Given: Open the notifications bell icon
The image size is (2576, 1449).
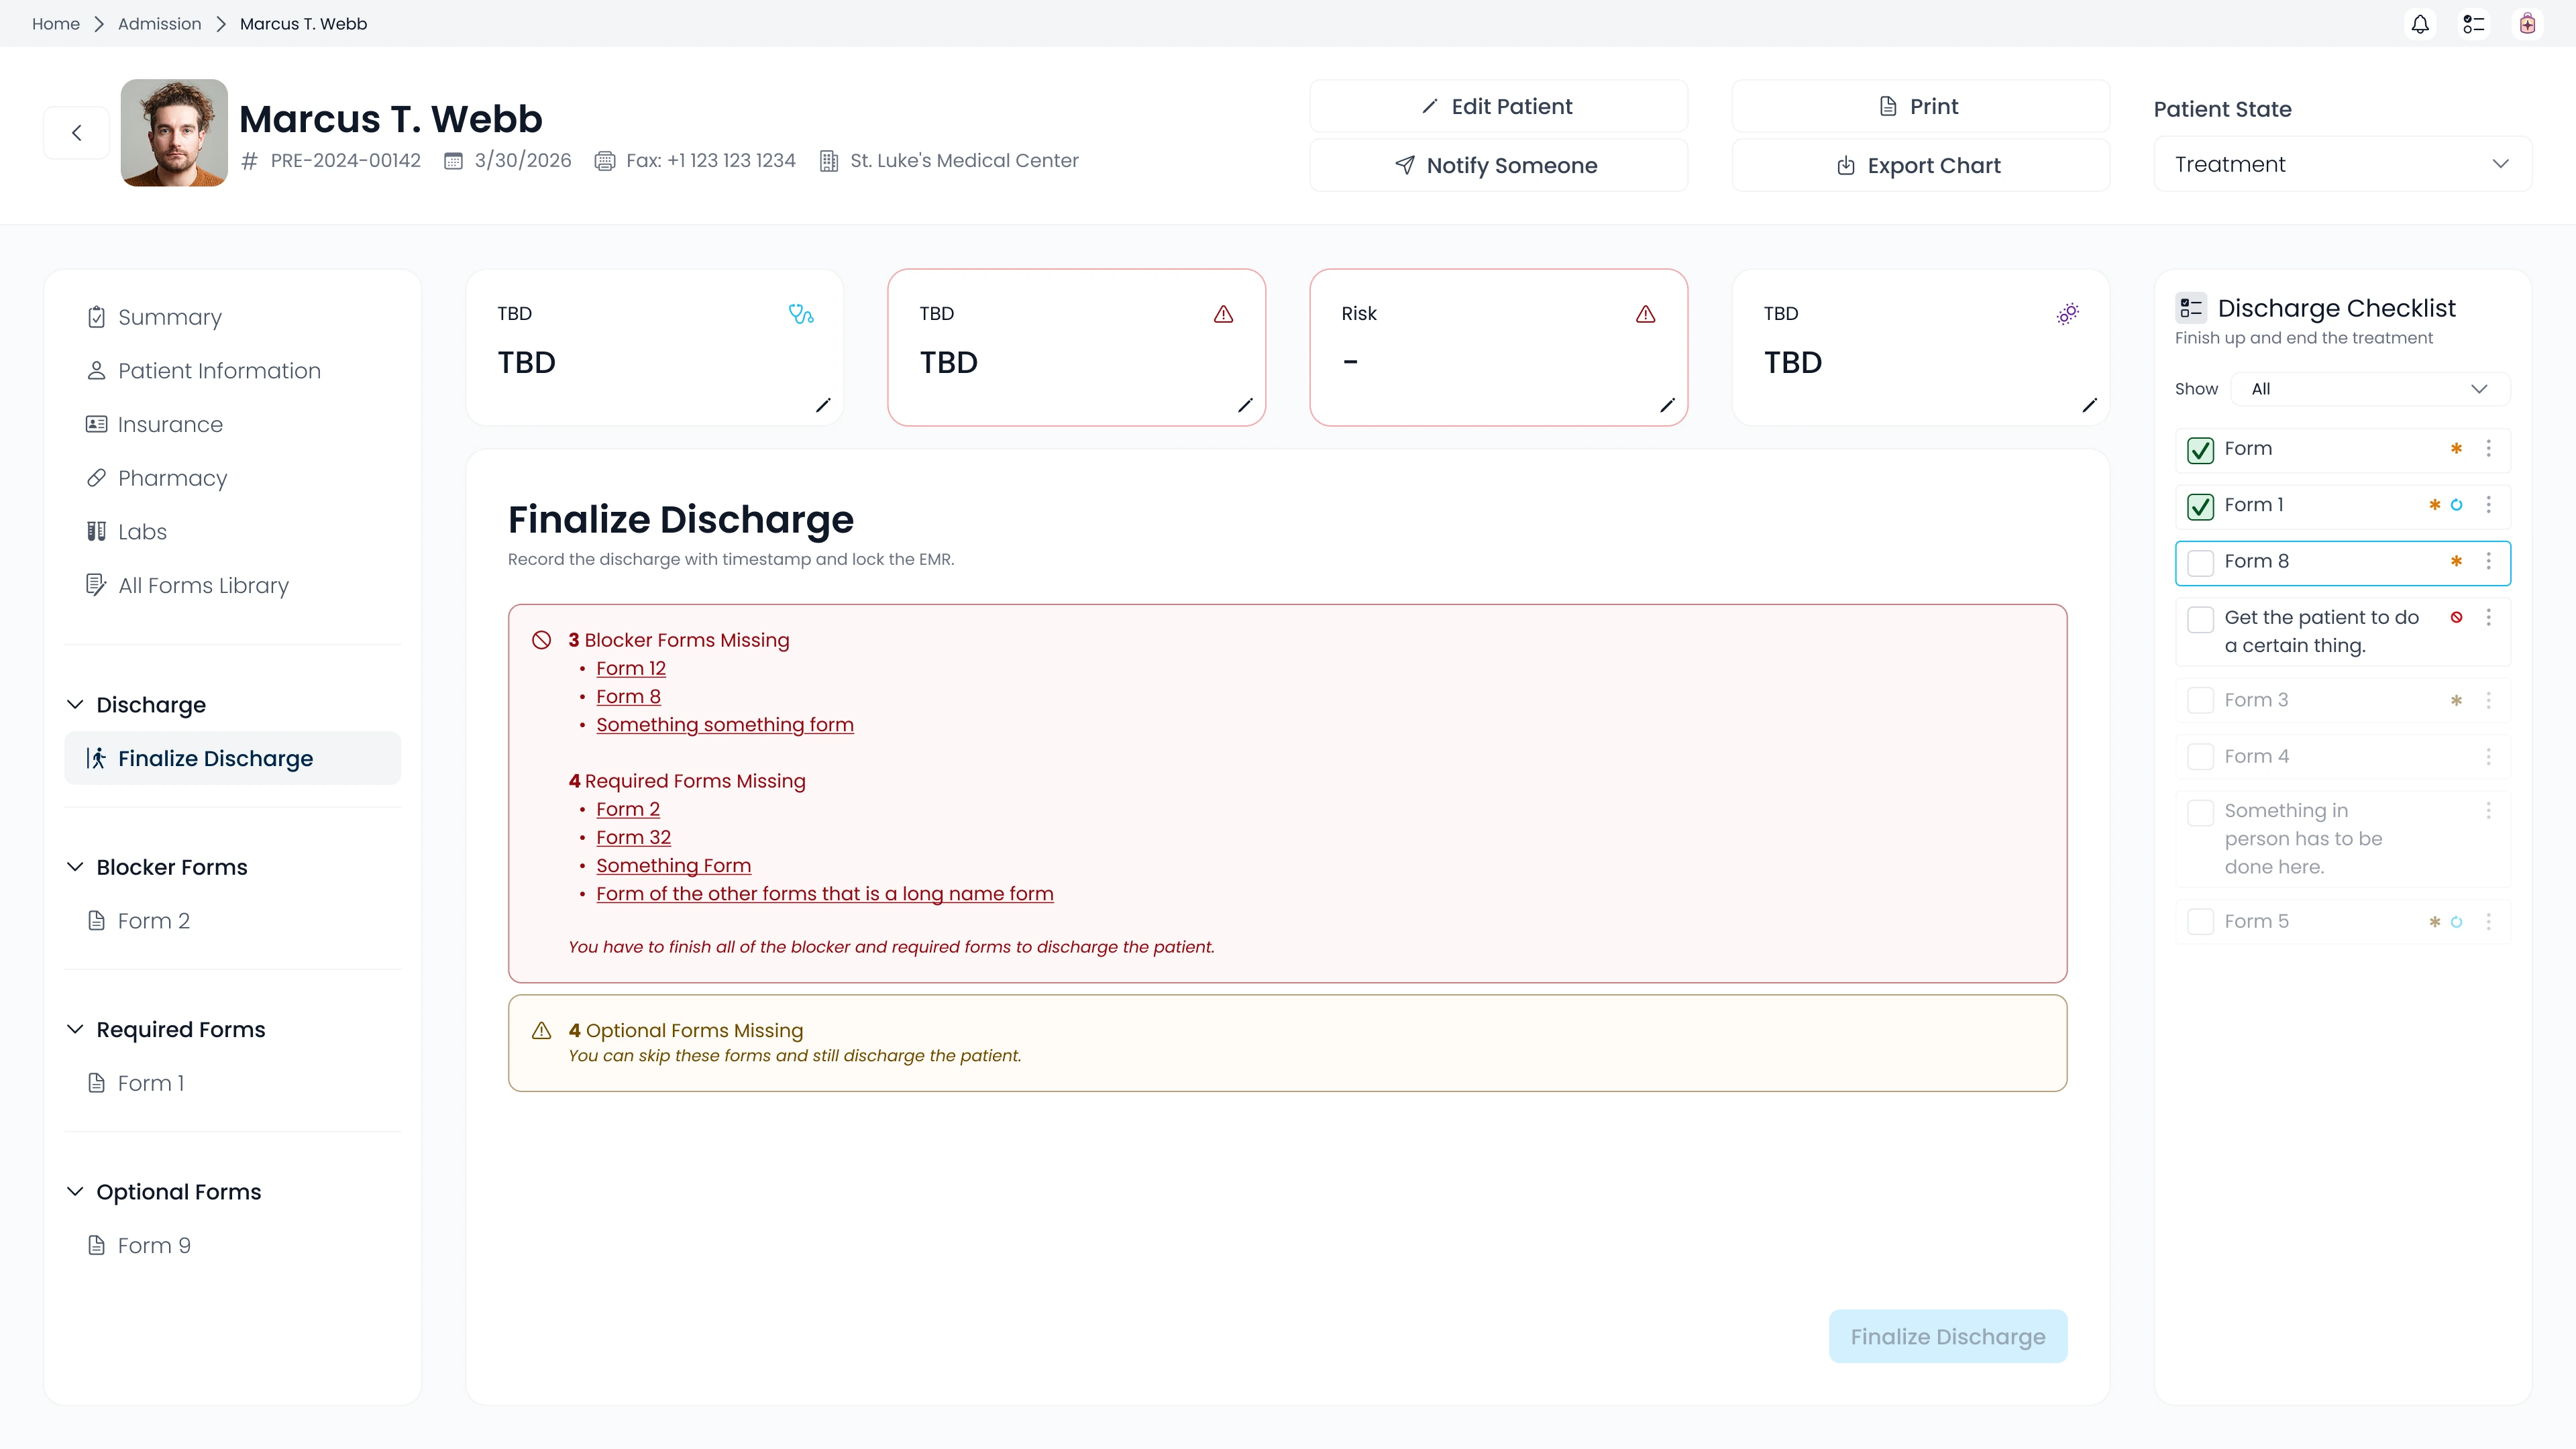Looking at the screenshot, I should [x=2420, y=24].
